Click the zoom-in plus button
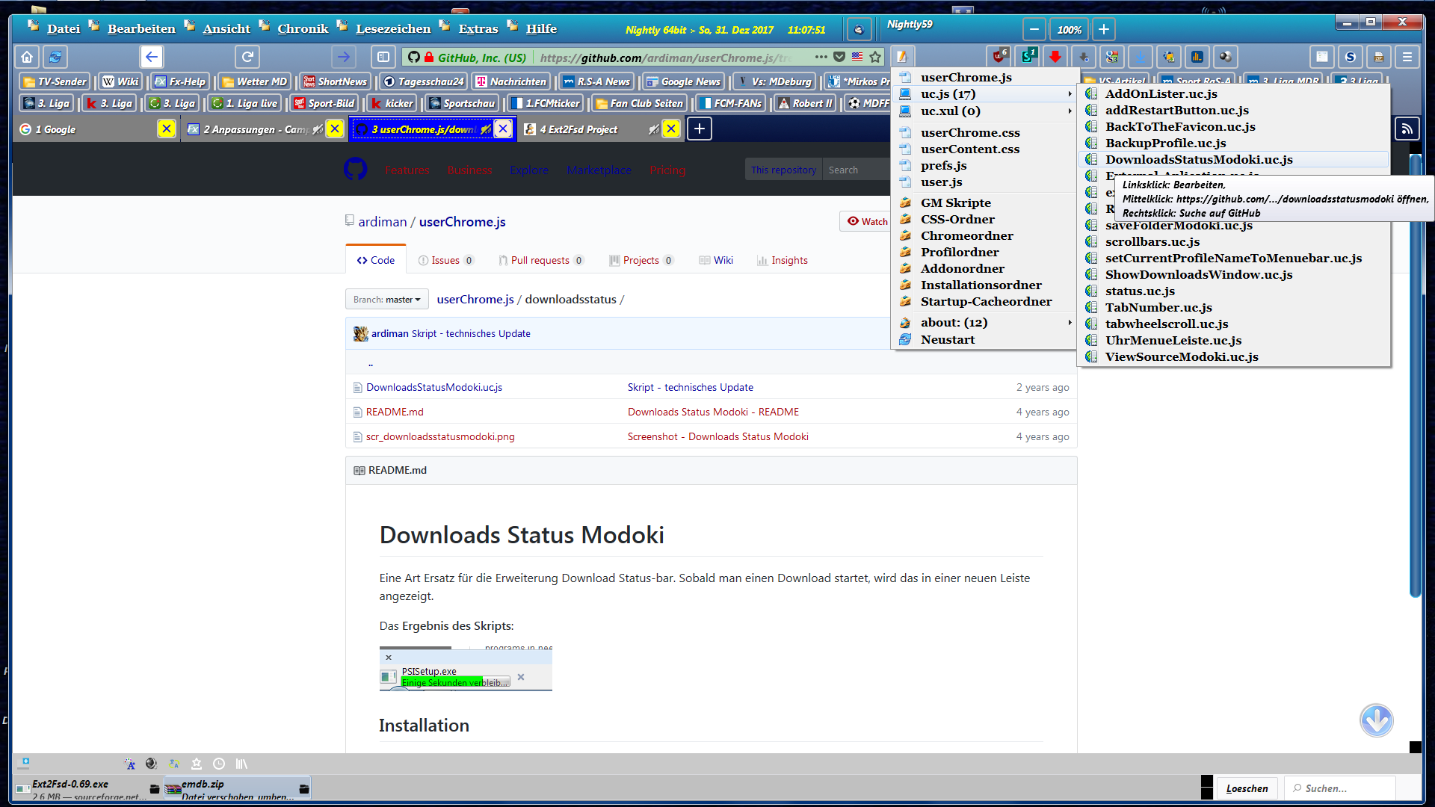This screenshot has width=1435, height=807. pyautogui.click(x=1103, y=30)
